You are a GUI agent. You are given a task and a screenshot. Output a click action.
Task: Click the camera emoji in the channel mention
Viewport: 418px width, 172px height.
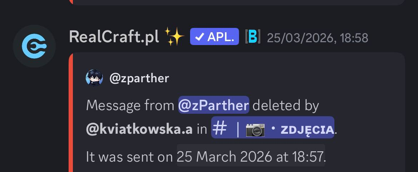255,129
